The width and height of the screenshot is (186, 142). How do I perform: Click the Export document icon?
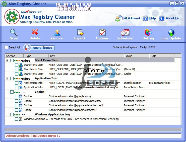pyautogui.click(x=80, y=32)
